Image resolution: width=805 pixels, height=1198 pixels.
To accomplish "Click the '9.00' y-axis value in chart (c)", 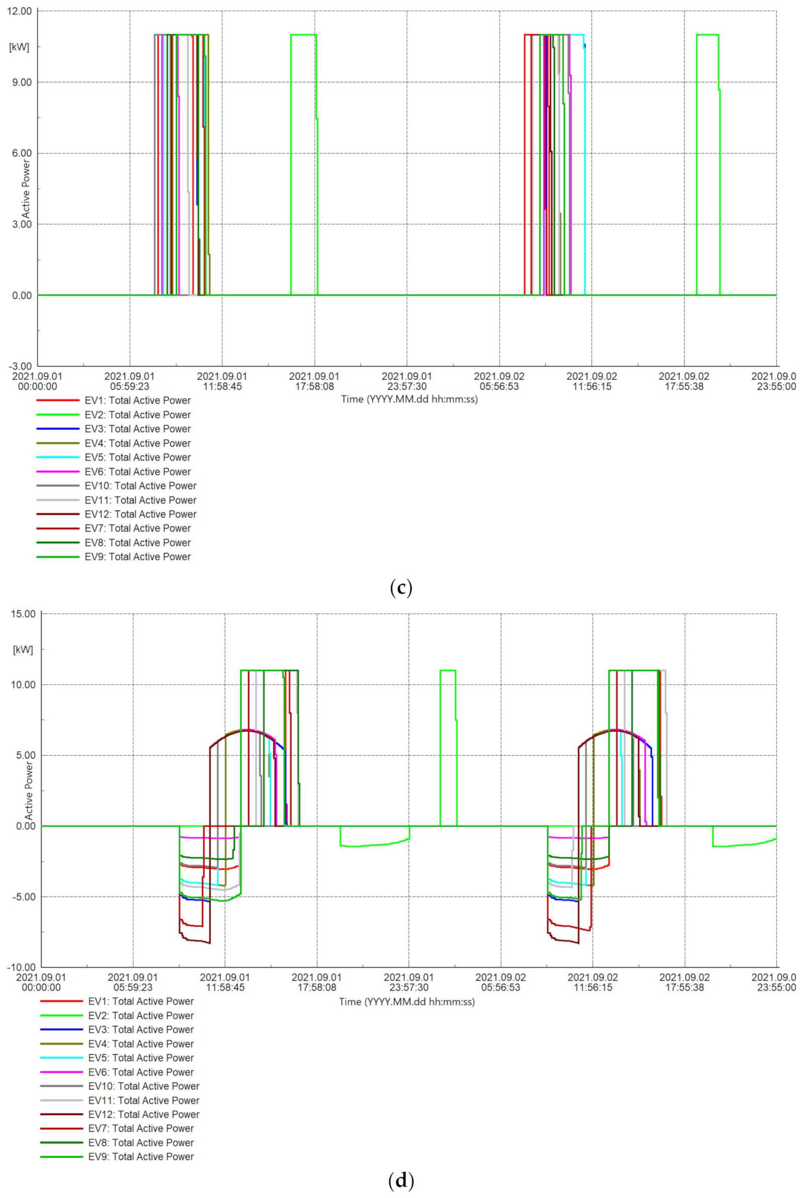I will coord(23,82).
